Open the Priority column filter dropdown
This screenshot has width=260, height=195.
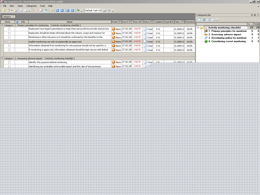tap(119, 22)
